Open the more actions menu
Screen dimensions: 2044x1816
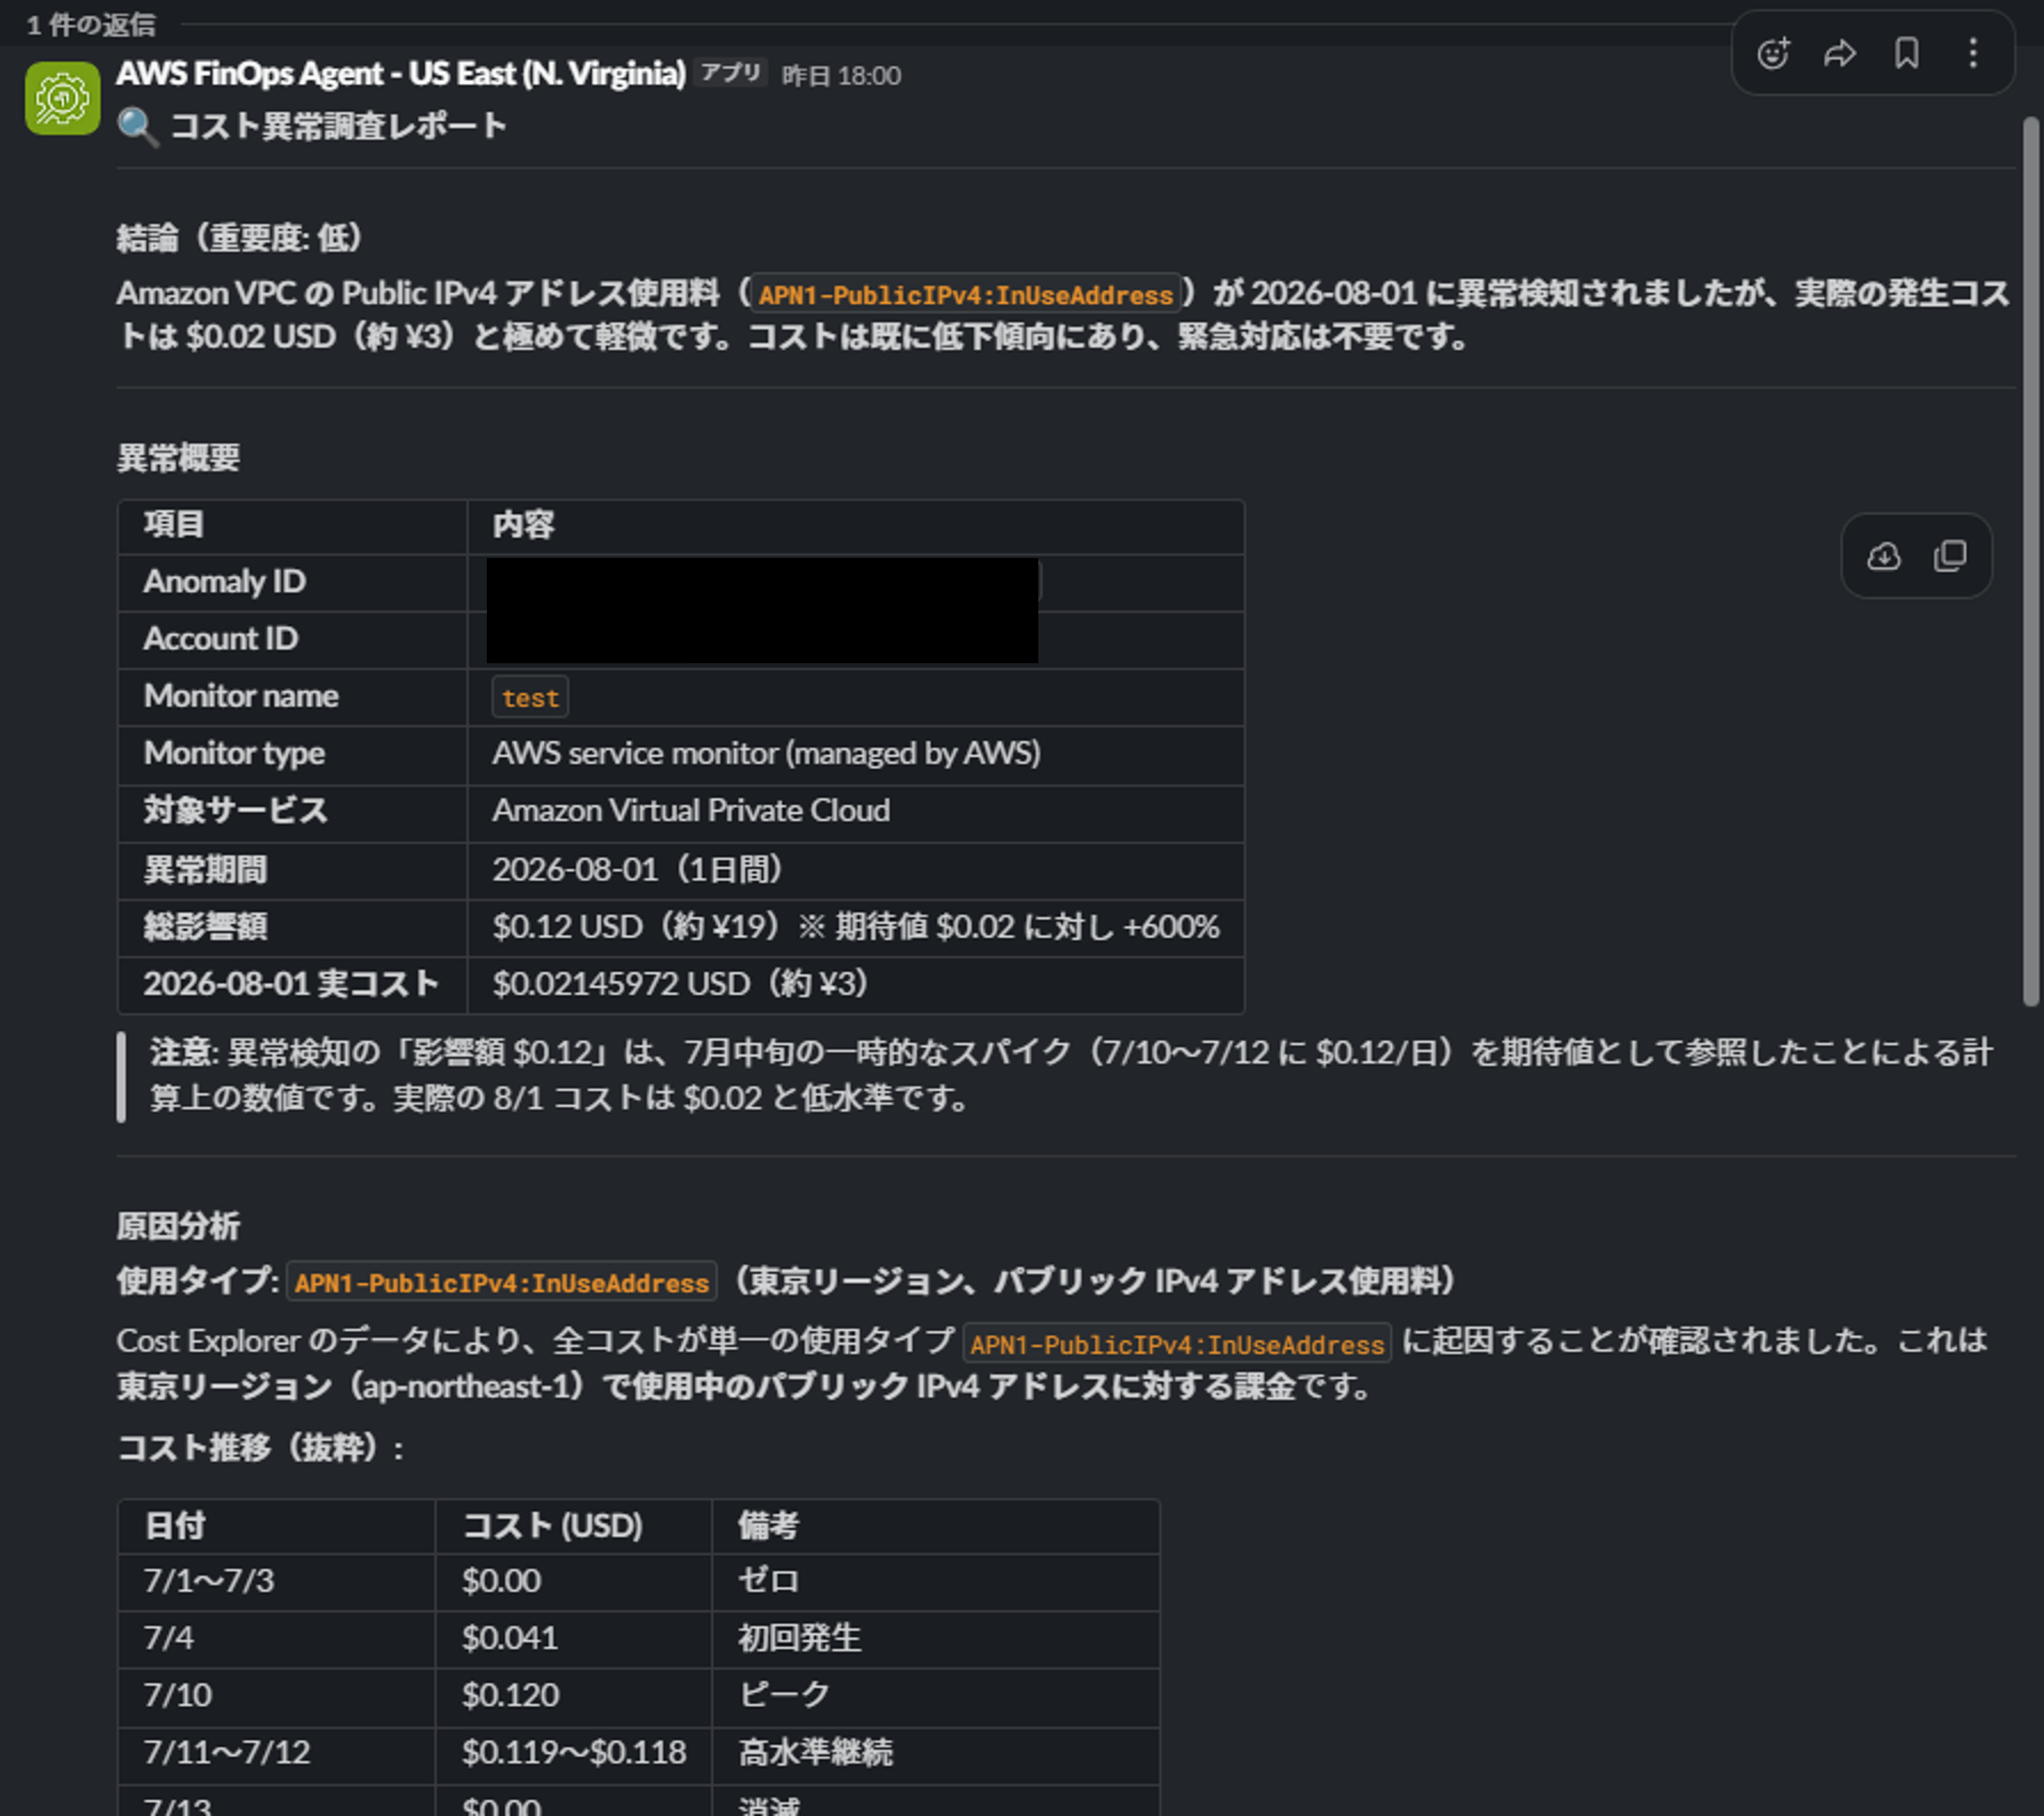pyautogui.click(x=1973, y=53)
